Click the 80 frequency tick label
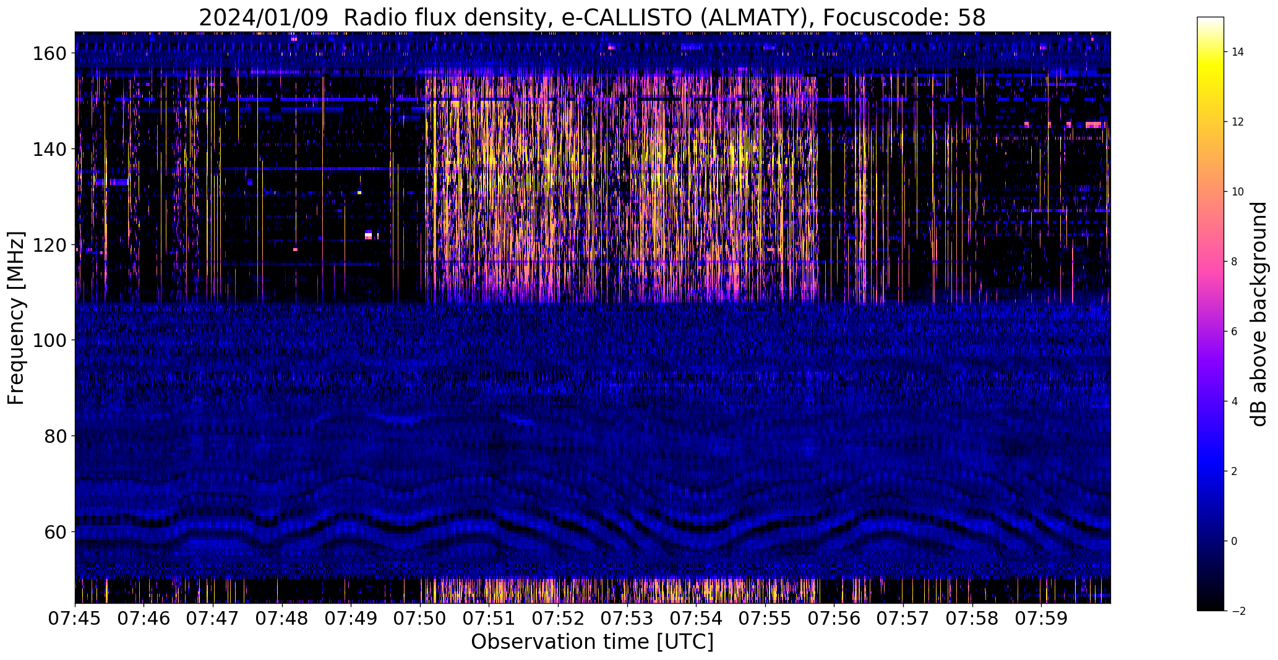The width and height of the screenshot is (1278, 660). pyautogui.click(x=55, y=436)
